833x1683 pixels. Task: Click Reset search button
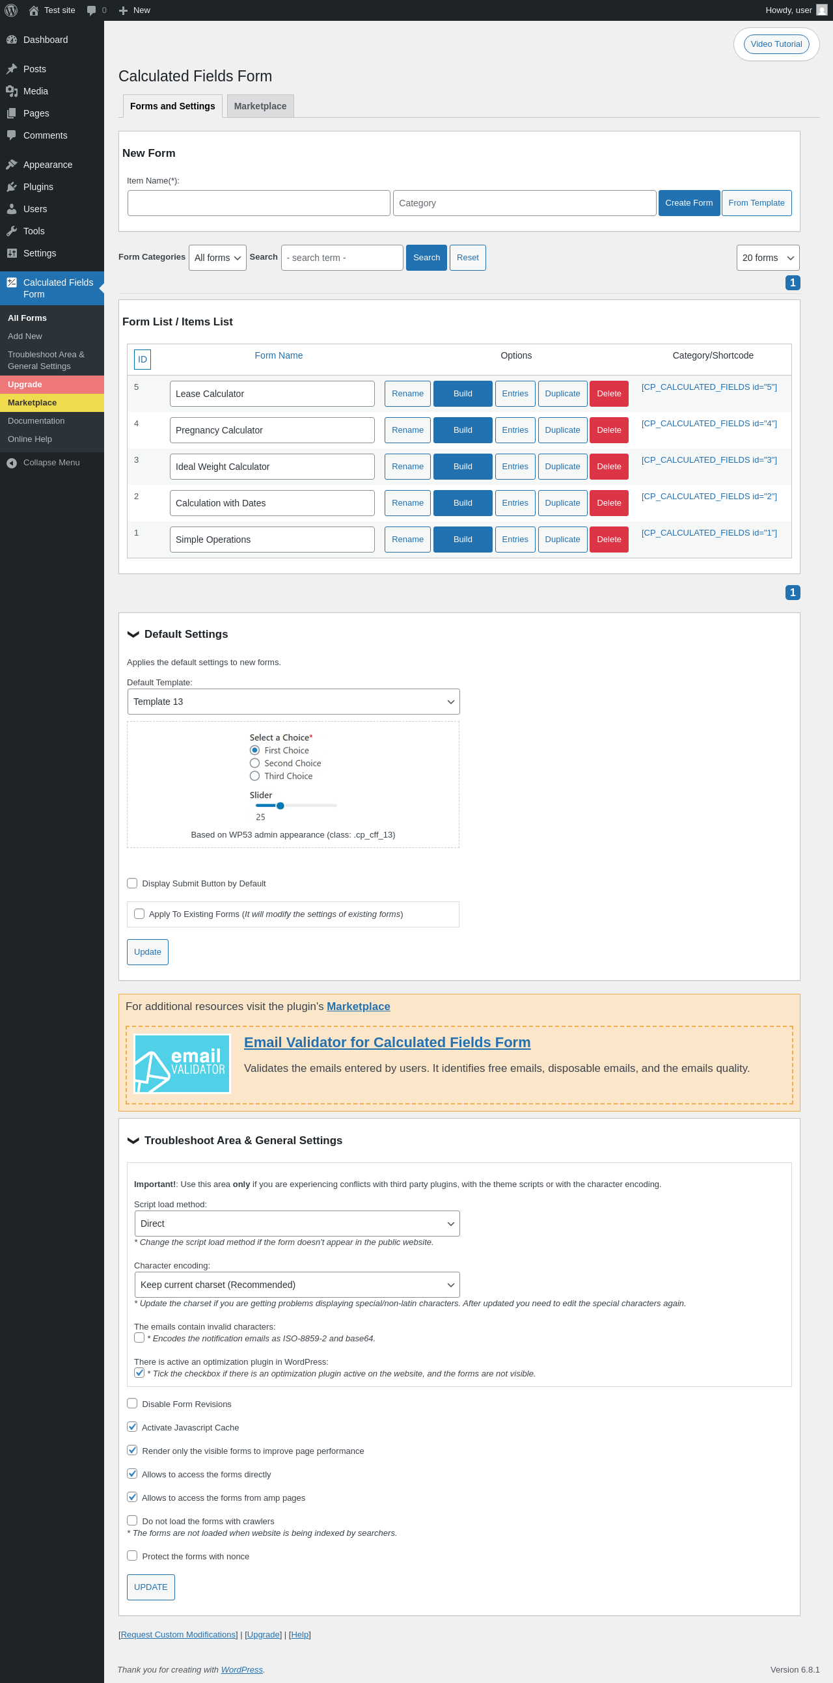468,258
